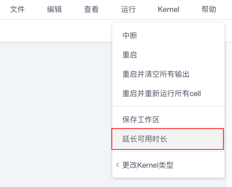Click the empty white toolbar strip under the menu bar
The height and width of the screenshot is (187, 232).
click(56, 31)
